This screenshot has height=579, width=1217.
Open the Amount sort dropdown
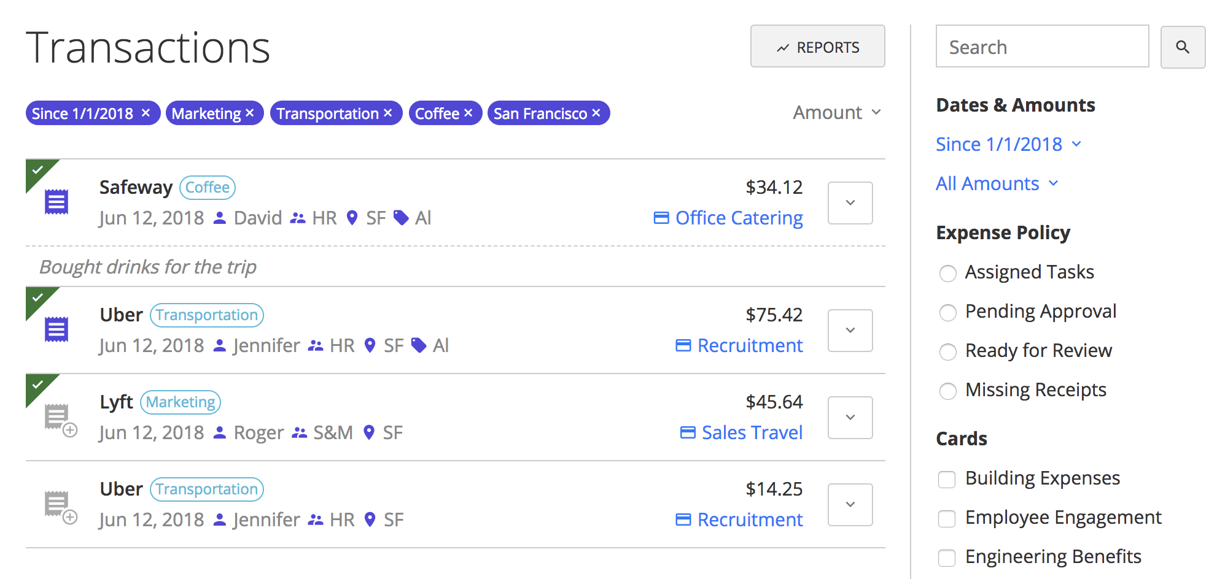click(836, 113)
